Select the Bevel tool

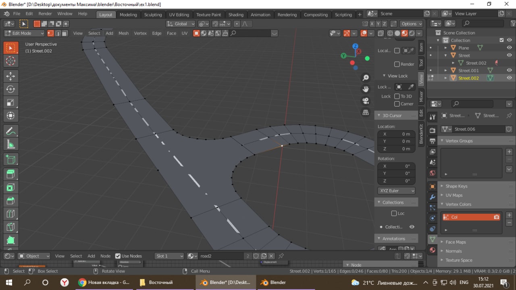pos(11,201)
